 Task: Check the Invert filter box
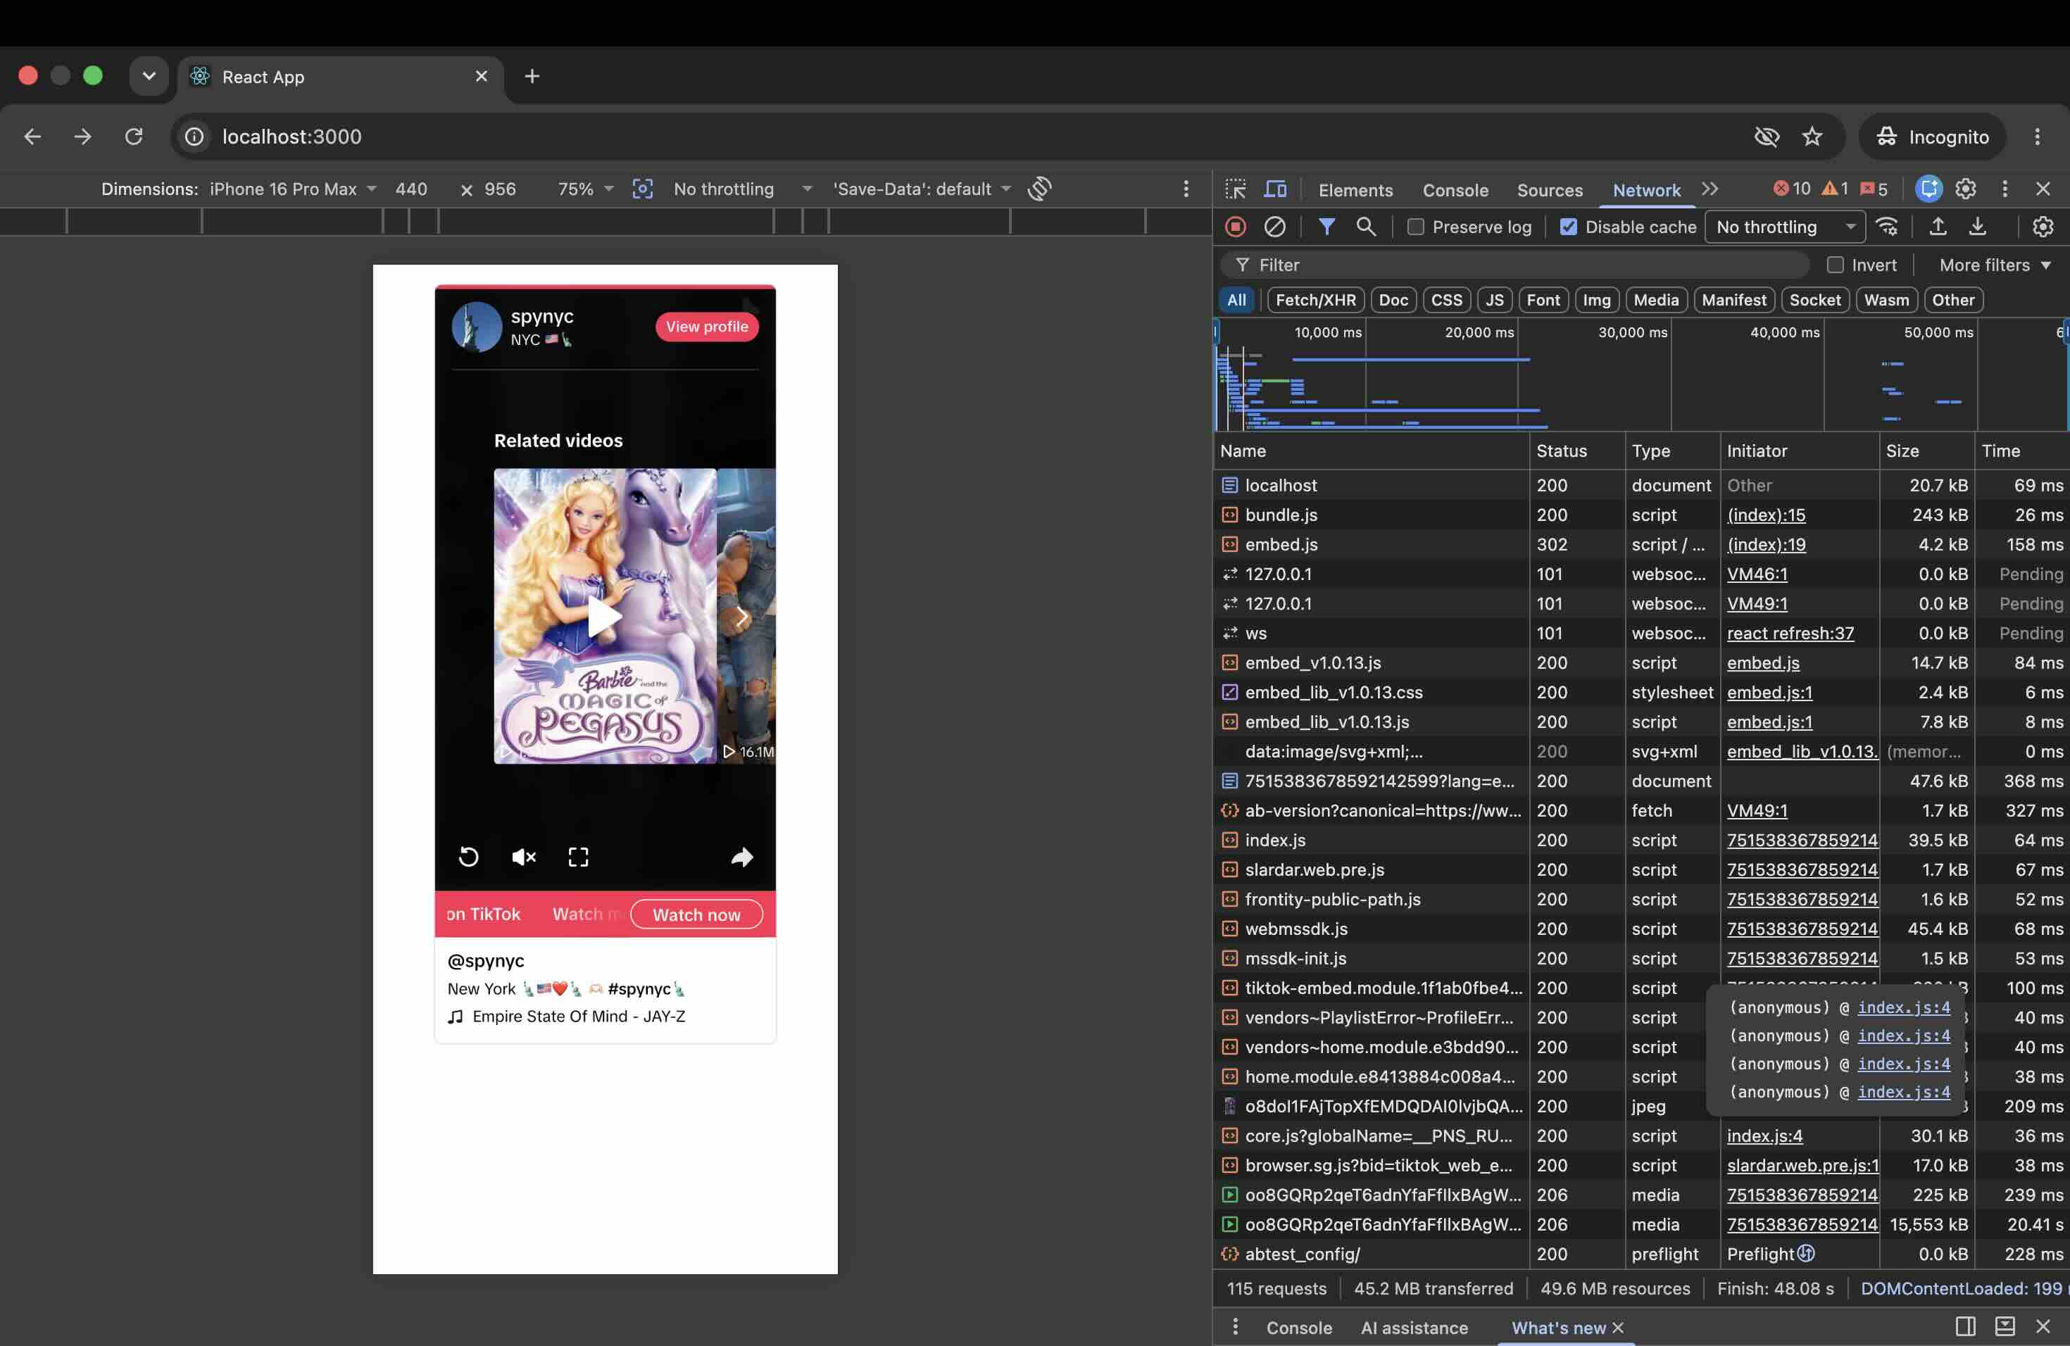point(1835,265)
